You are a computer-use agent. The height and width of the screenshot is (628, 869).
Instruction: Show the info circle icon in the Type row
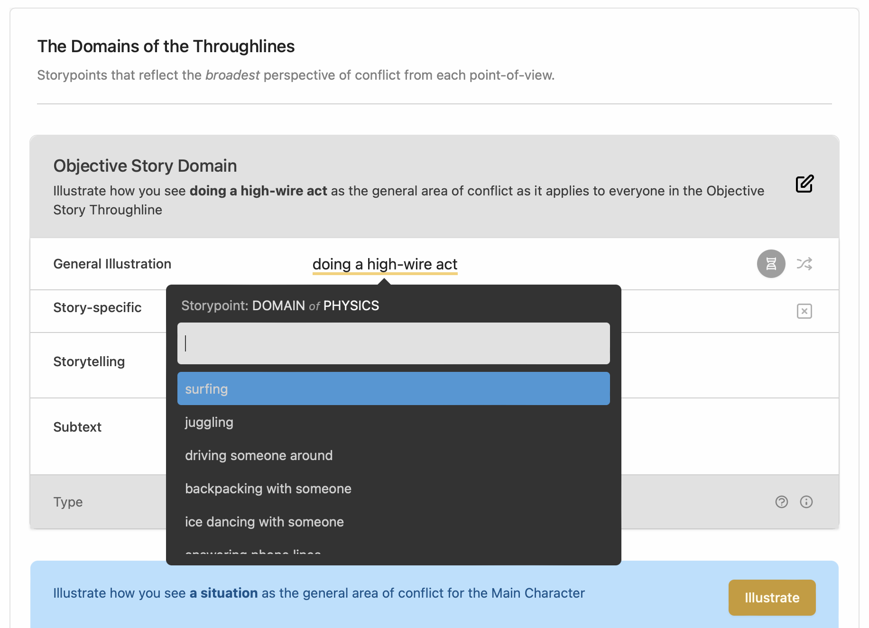tap(806, 502)
